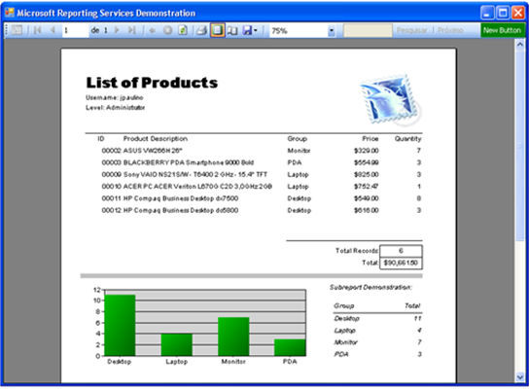
Task: Toggle print layout mode
Action: [x=218, y=30]
